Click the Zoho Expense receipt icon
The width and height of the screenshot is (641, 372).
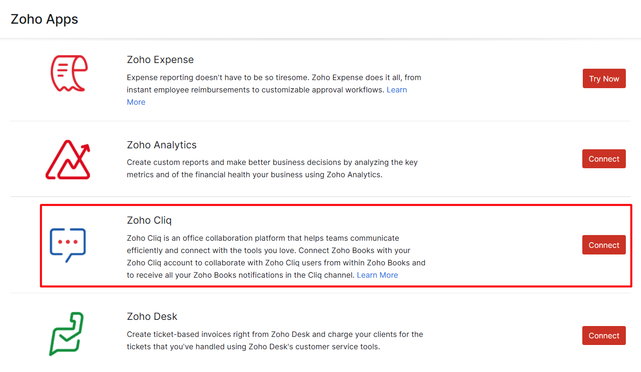click(69, 73)
